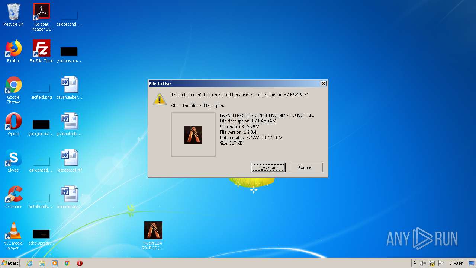
Task: Click the 'File description: BY RAYDAM' text
Action: (248, 121)
